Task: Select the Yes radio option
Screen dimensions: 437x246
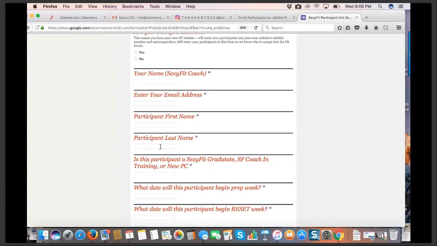Action: (x=136, y=53)
